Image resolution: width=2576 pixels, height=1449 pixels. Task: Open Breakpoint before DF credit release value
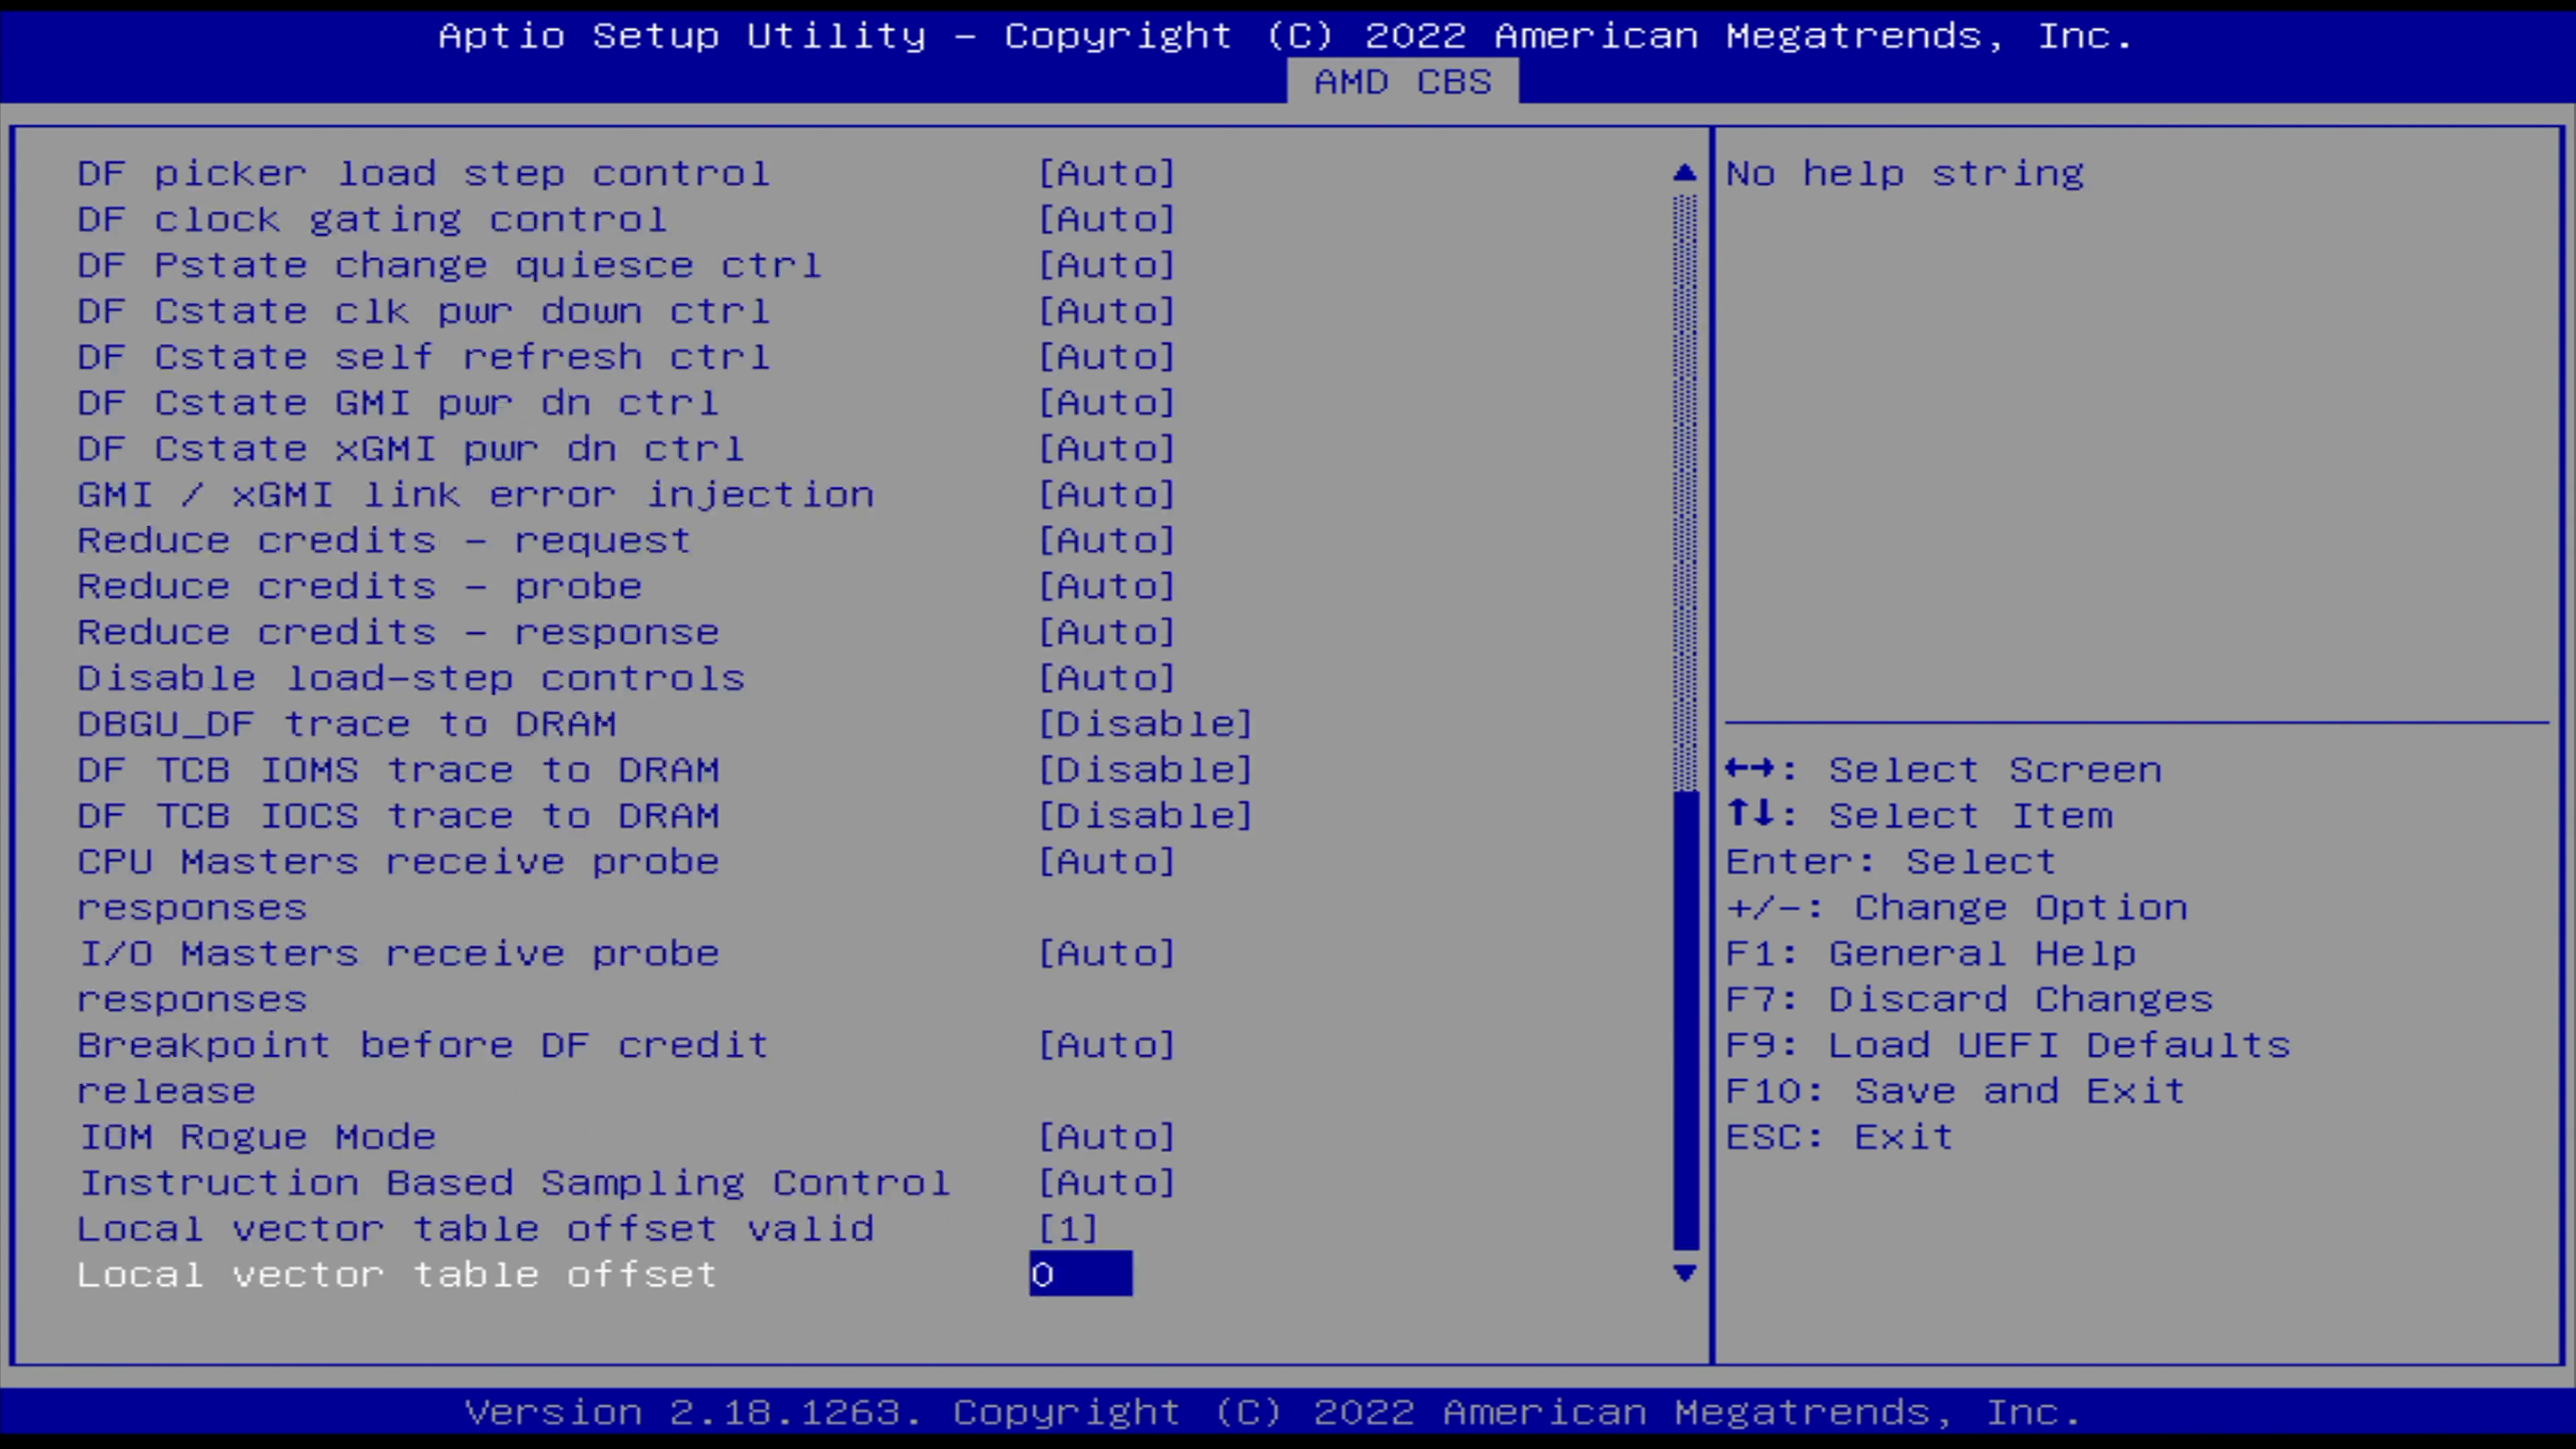1106,1046
